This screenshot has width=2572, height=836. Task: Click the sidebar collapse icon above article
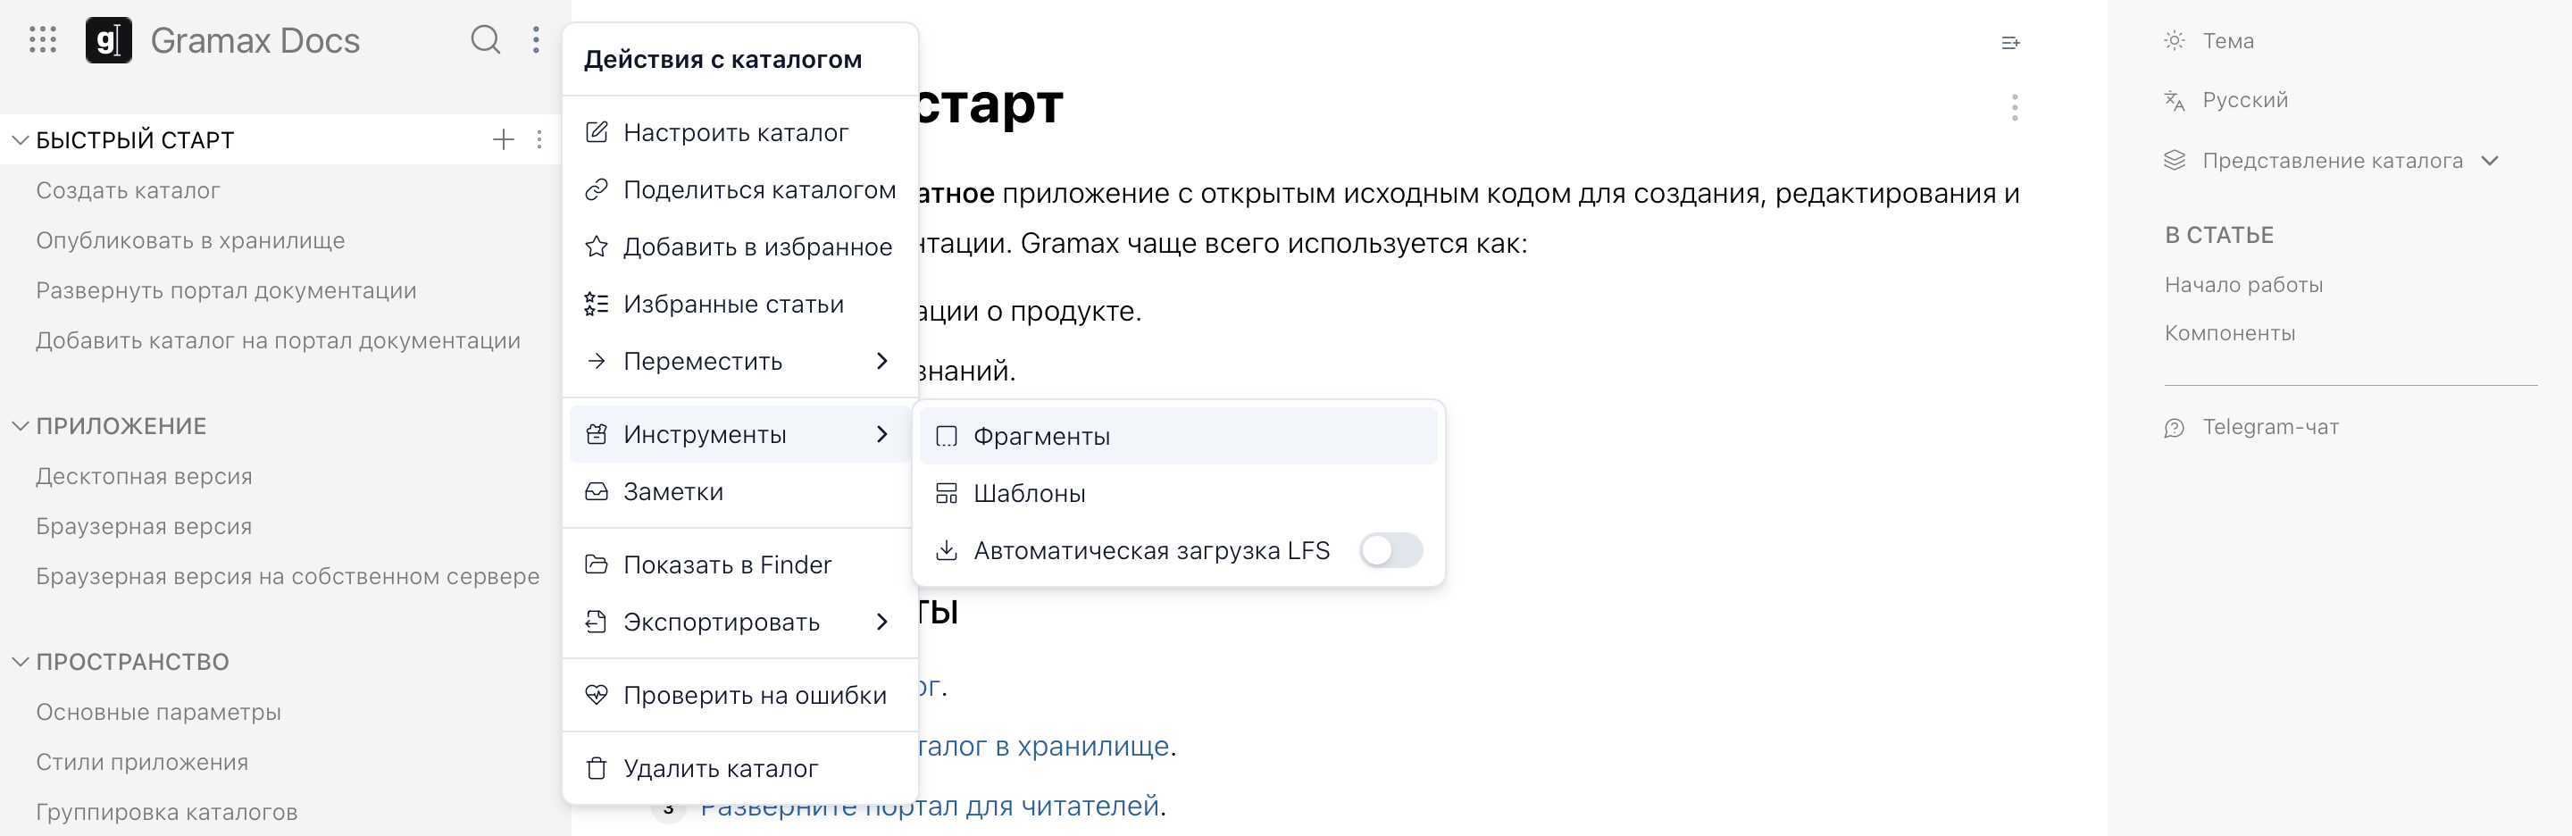2010,43
